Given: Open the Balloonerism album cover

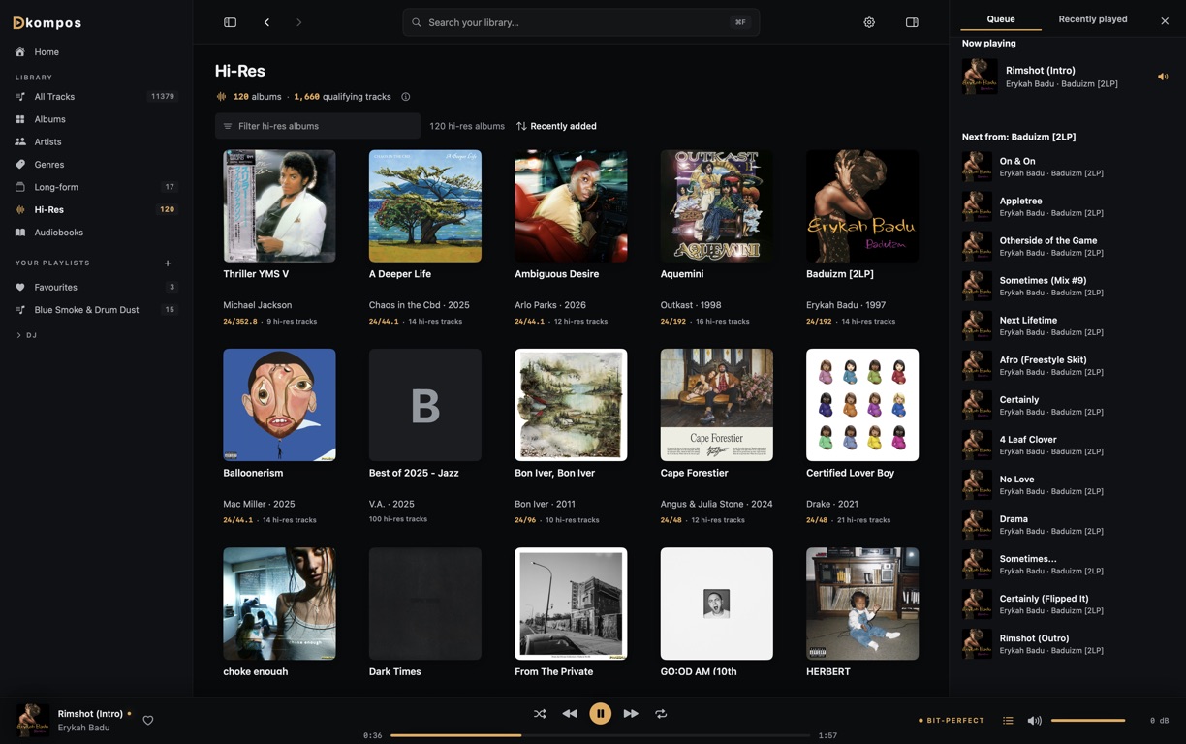Looking at the screenshot, I should tap(279, 405).
